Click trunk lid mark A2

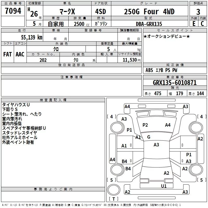point(166,173)
